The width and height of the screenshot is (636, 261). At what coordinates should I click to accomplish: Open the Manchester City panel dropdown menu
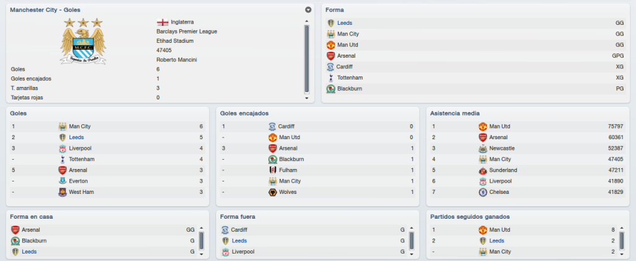308,10
